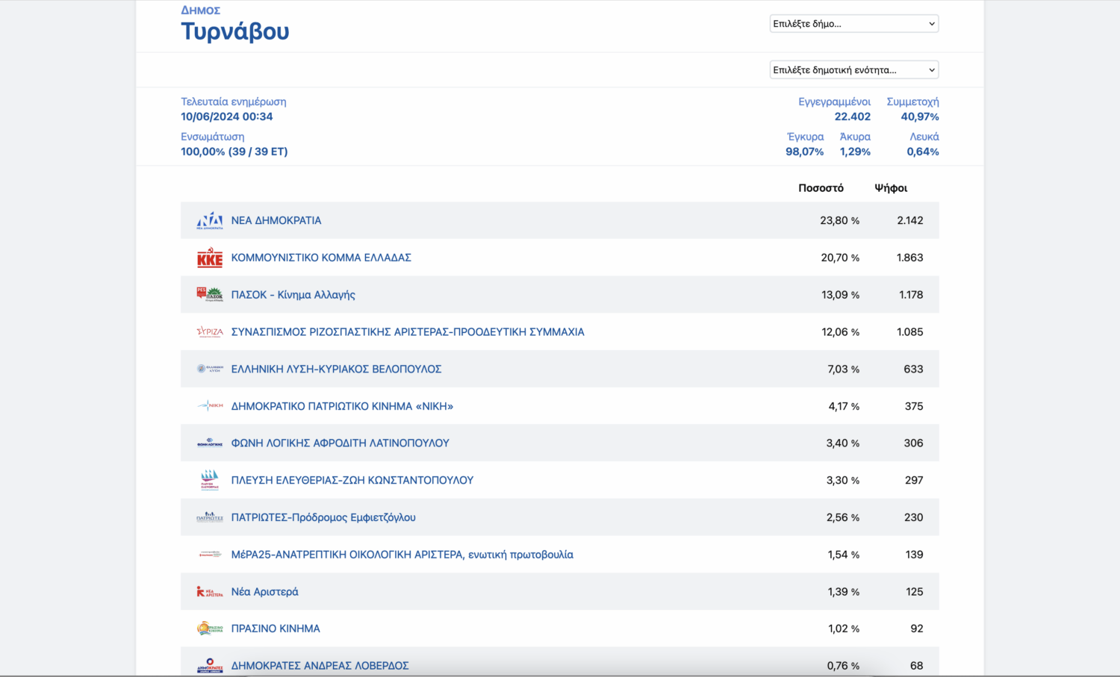Click the Πράσινο Κίνημα party logo
This screenshot has width=1120, height=677.
tap(210, 628)
